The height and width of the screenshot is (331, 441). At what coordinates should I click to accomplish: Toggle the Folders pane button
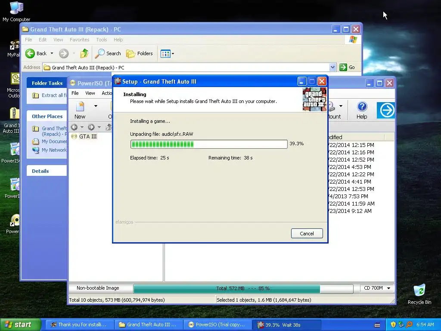point(140,53)
